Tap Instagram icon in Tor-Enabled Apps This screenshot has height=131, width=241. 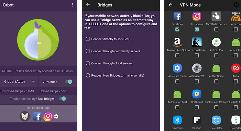(x=48, y=116)
